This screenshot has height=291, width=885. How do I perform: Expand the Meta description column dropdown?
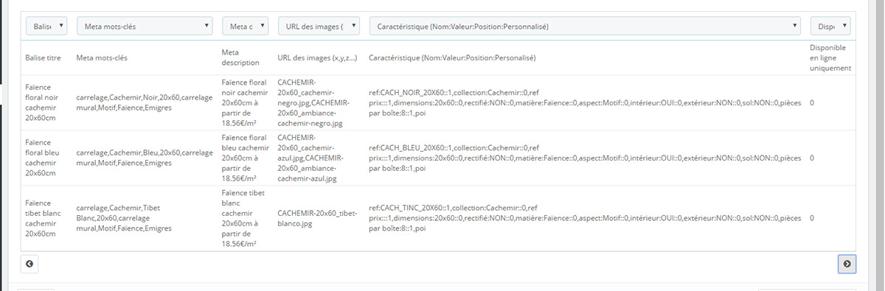(245, 27)
